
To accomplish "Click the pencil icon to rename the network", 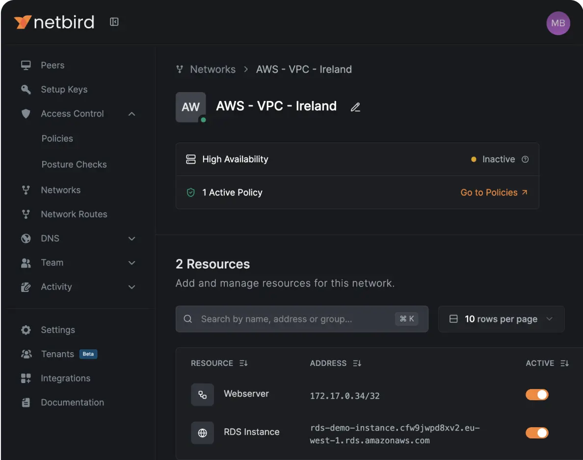I will click(x=355, y=107).
